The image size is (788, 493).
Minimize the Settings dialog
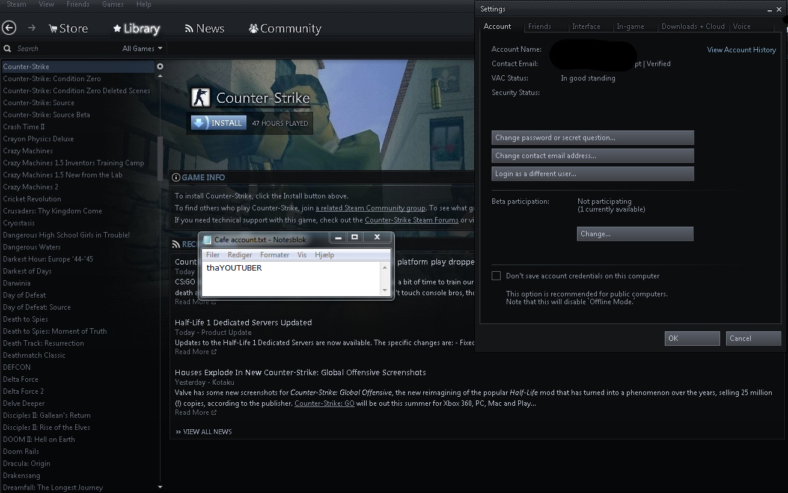771,10
